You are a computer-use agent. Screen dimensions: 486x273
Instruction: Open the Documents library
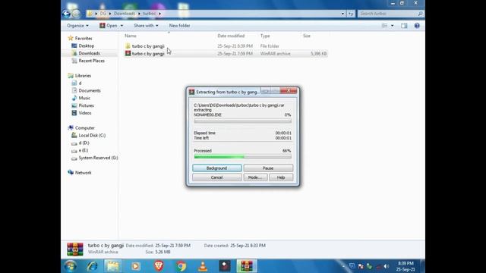90,90
